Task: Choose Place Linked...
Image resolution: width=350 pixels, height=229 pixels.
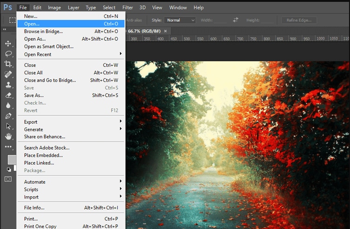Action: tap(71, 163)
